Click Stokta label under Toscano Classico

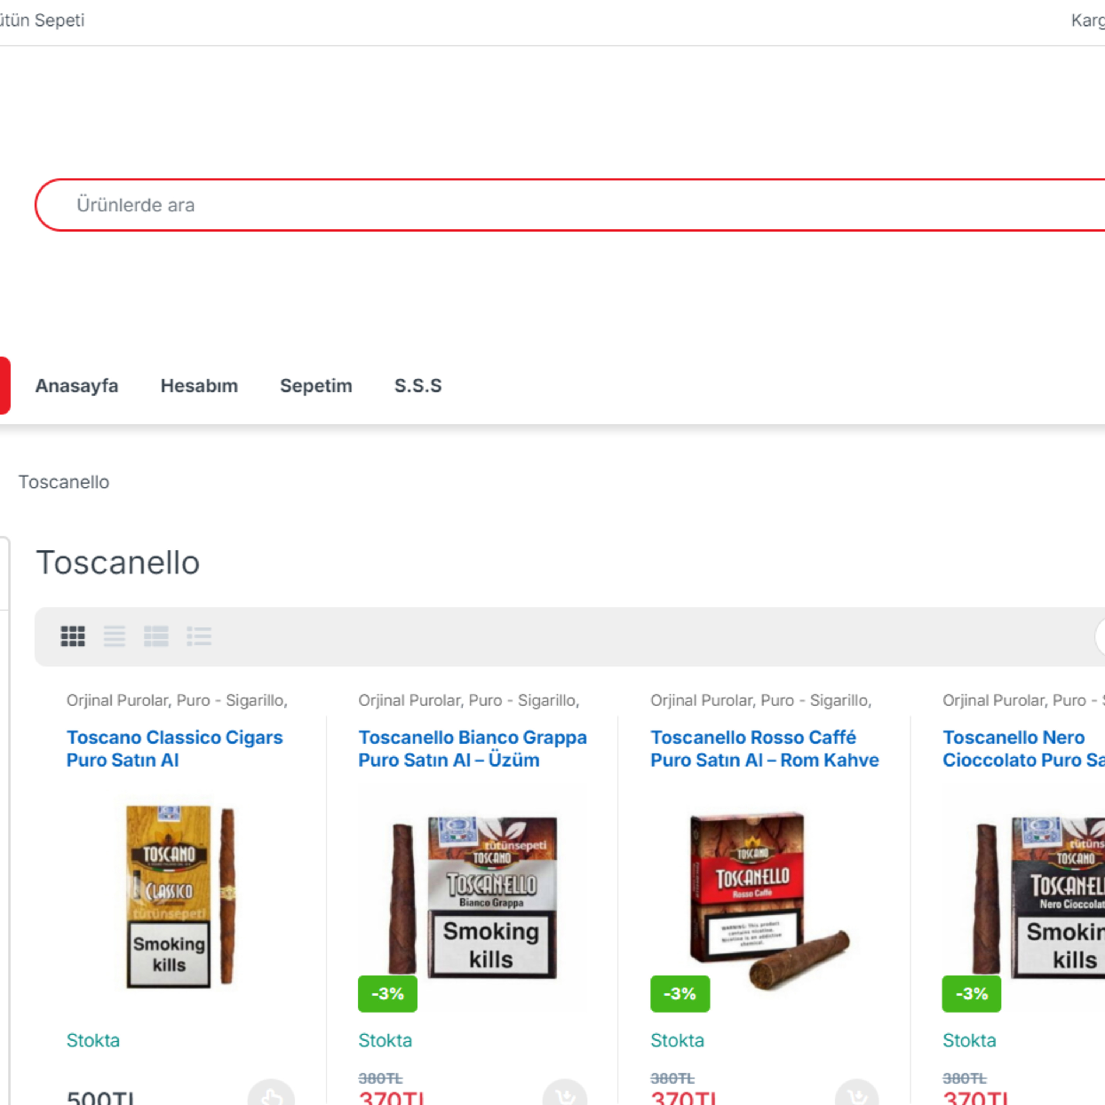[93, 1041]
